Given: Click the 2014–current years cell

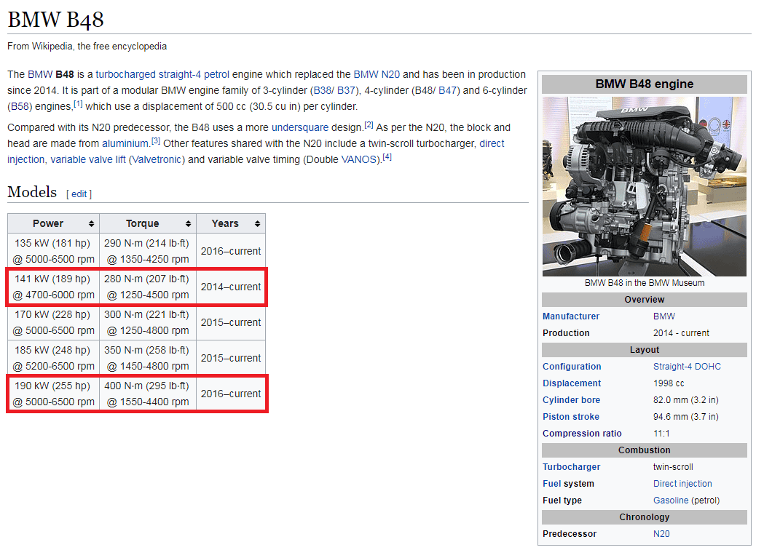Looking at the screenshot, I should tap(231, 287).
